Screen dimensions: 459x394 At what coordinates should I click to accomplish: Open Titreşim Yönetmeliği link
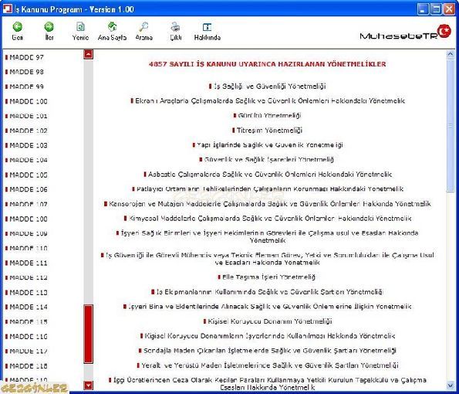pos(269,131)
